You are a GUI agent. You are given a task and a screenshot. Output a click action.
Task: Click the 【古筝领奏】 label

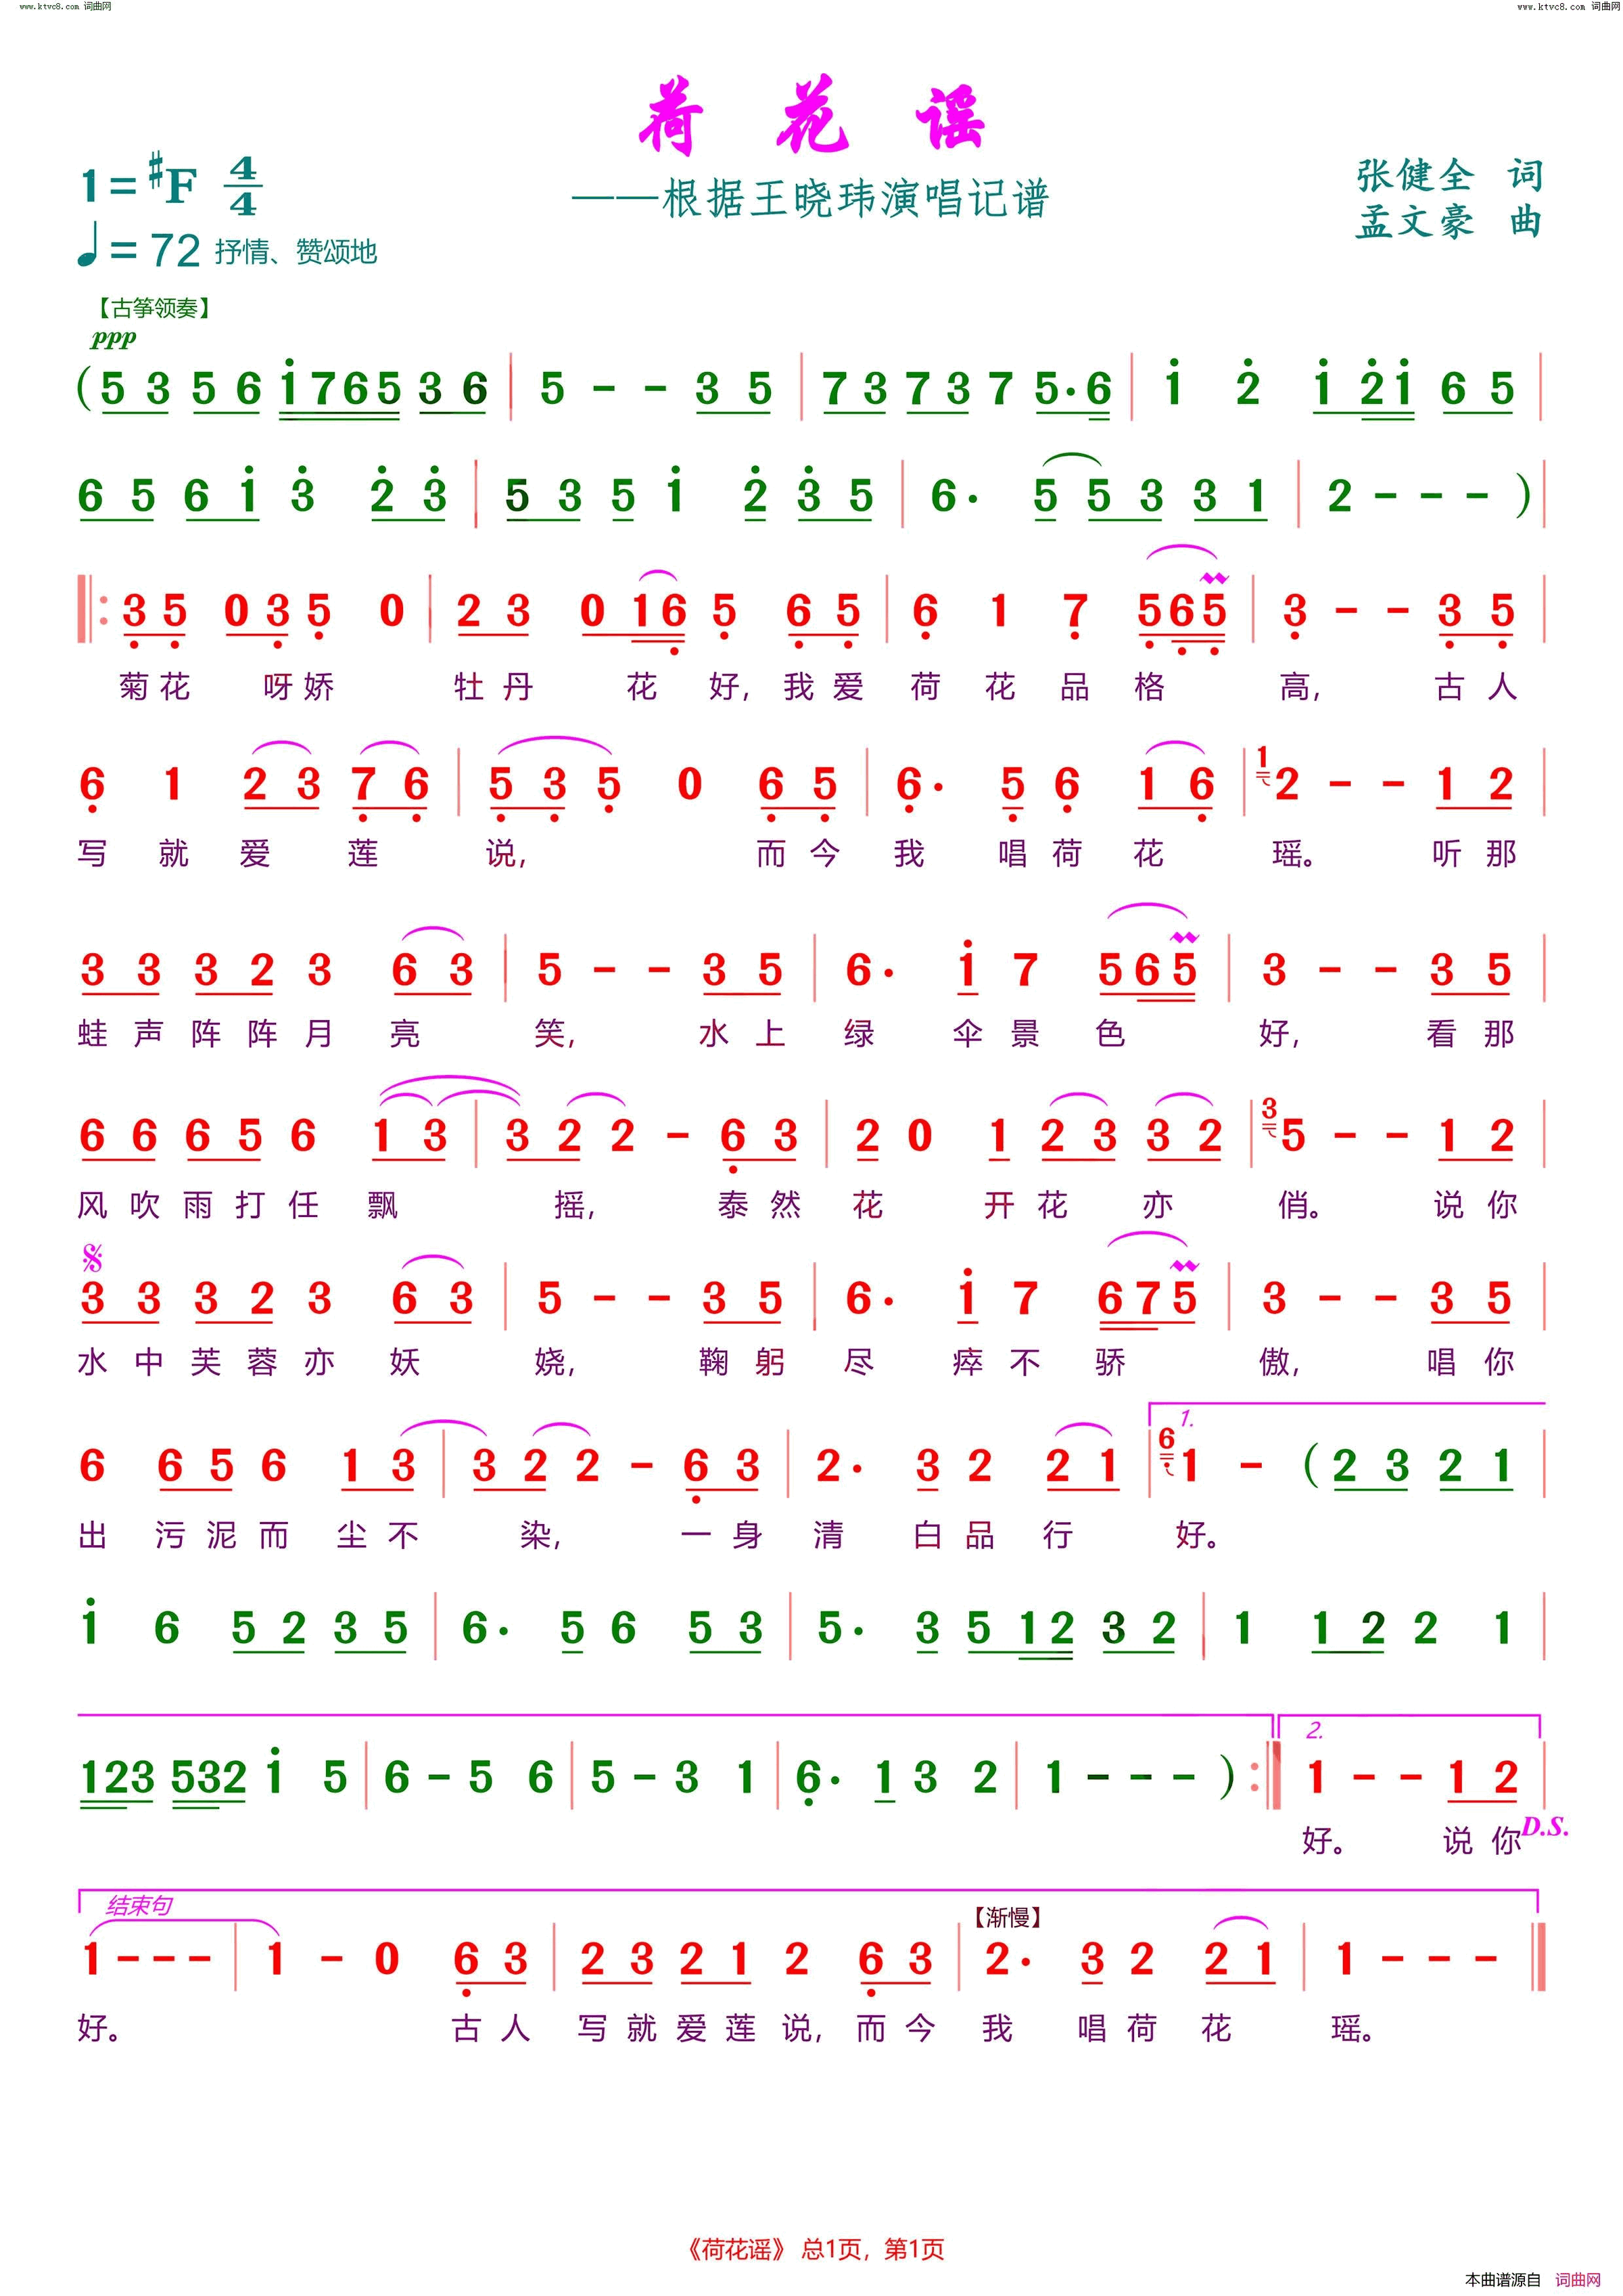(155, 308)
